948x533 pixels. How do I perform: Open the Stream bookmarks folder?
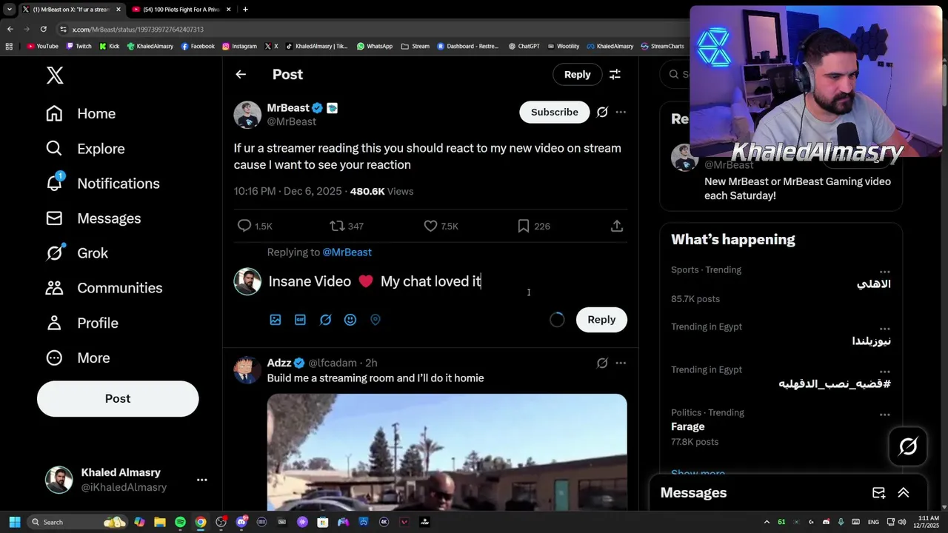click(415, 46)
